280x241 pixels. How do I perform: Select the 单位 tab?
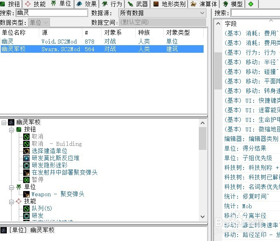click(61, 4)
